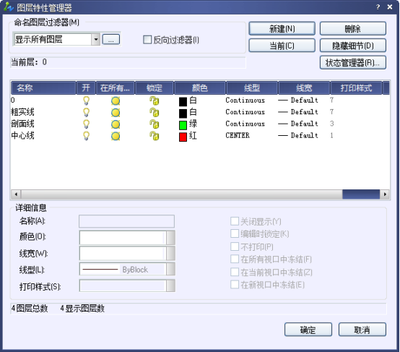Click plot style value 1 of 中心线
The image size is (400, 352).
click(x=331, y=135)
